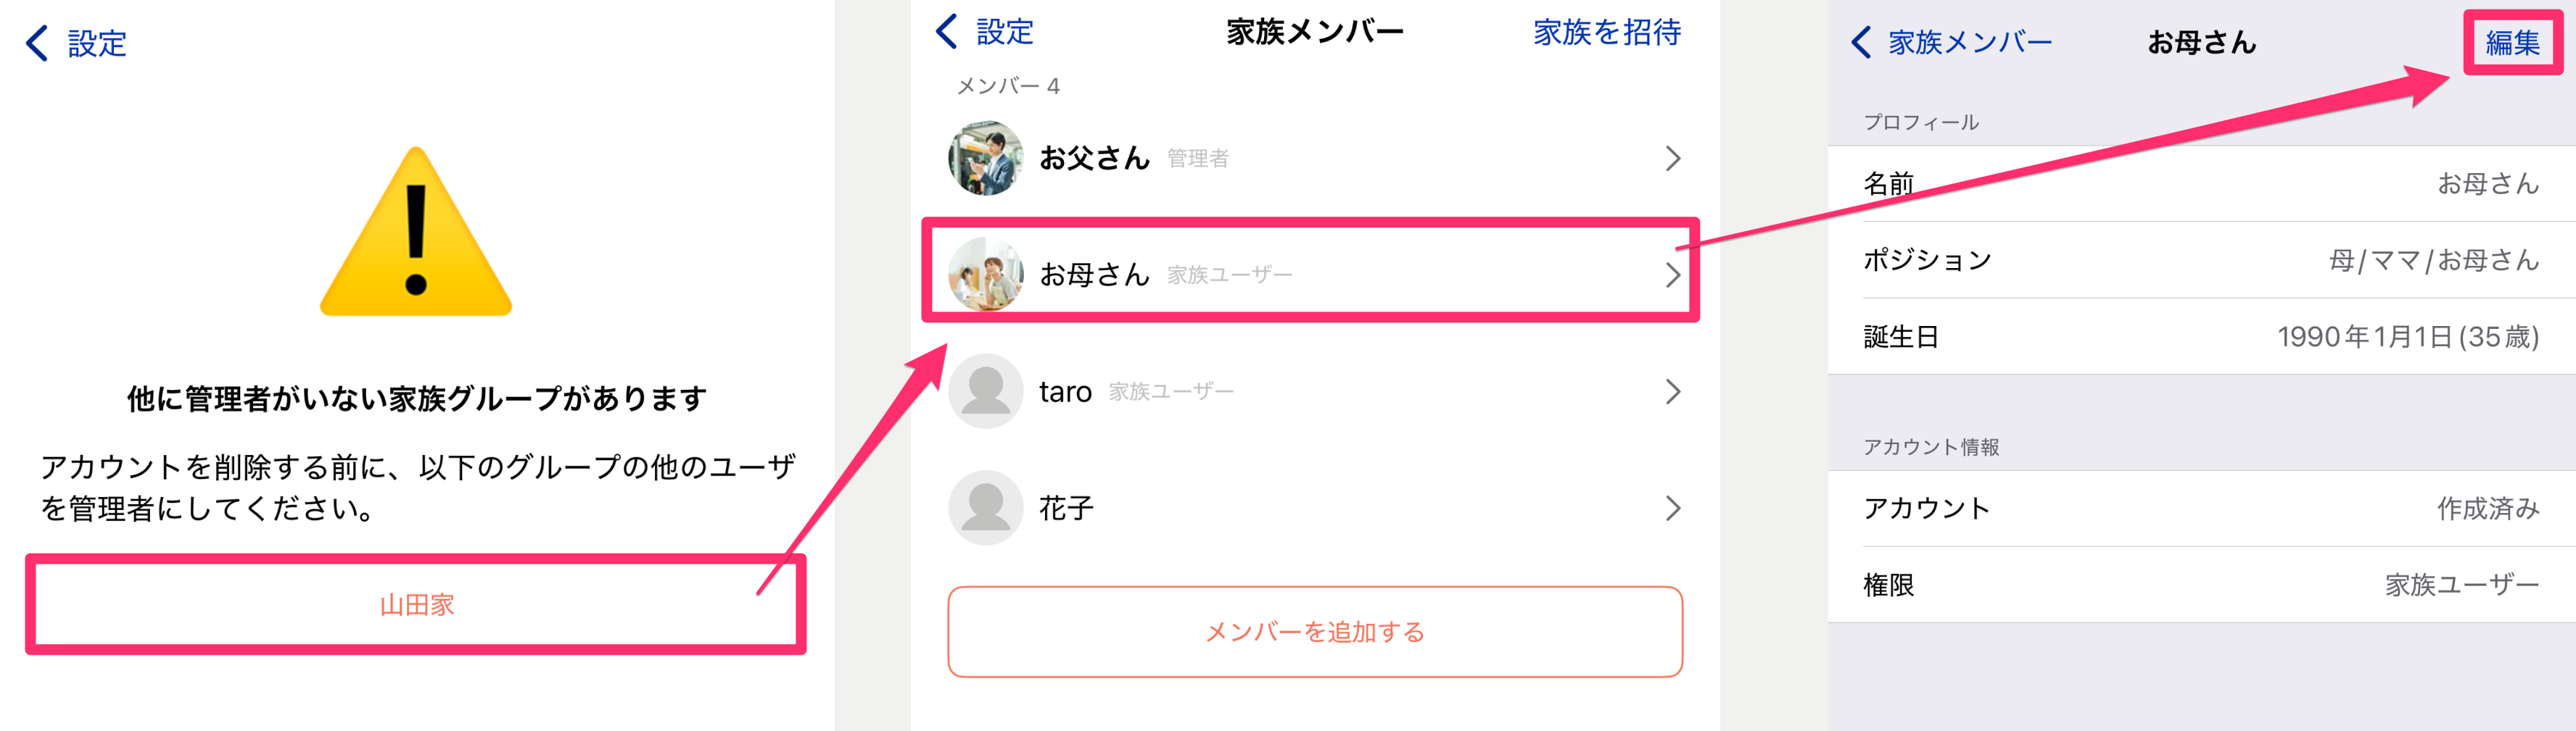Open 花子 details via row chevron
Viewport: 2576px width, 731px height.
[x=1672, y=509]
